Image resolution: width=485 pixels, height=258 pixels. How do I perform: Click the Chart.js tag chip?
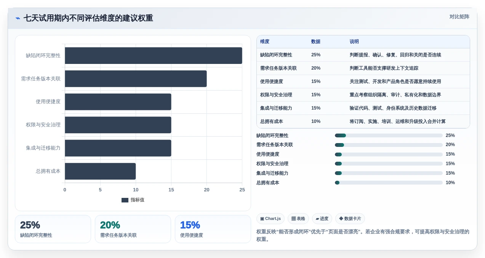[x=271, y=219]
